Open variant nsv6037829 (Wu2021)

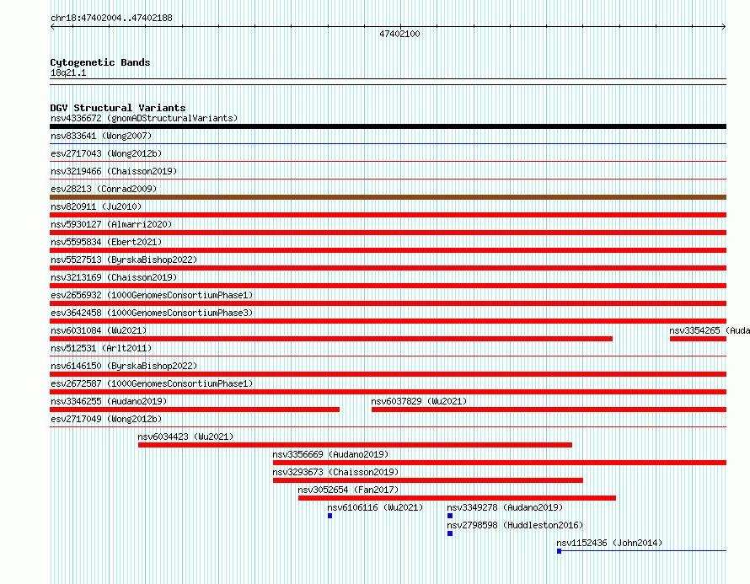[x=419, y=401]
